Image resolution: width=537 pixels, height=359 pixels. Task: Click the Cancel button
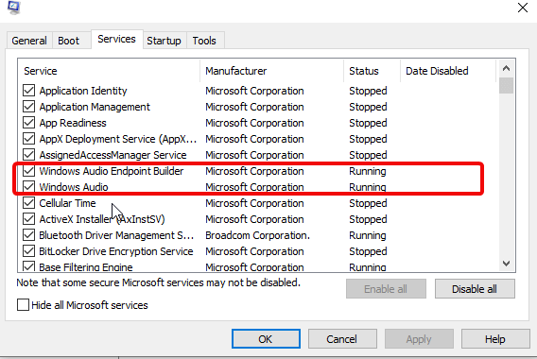tap(342, 339)
